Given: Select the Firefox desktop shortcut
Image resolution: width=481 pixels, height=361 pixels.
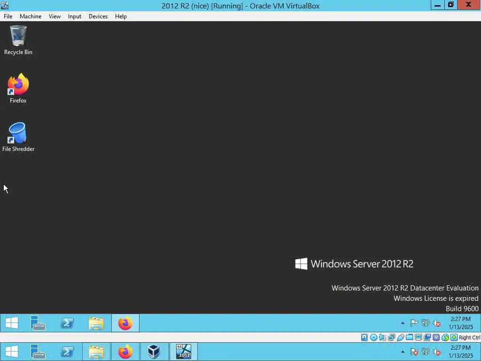Looking at the screenshot, I should click(18, 88).
